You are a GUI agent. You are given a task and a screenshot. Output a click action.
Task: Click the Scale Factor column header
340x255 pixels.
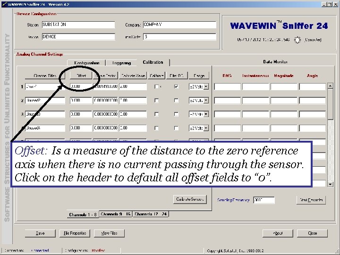tap(105, 76)
